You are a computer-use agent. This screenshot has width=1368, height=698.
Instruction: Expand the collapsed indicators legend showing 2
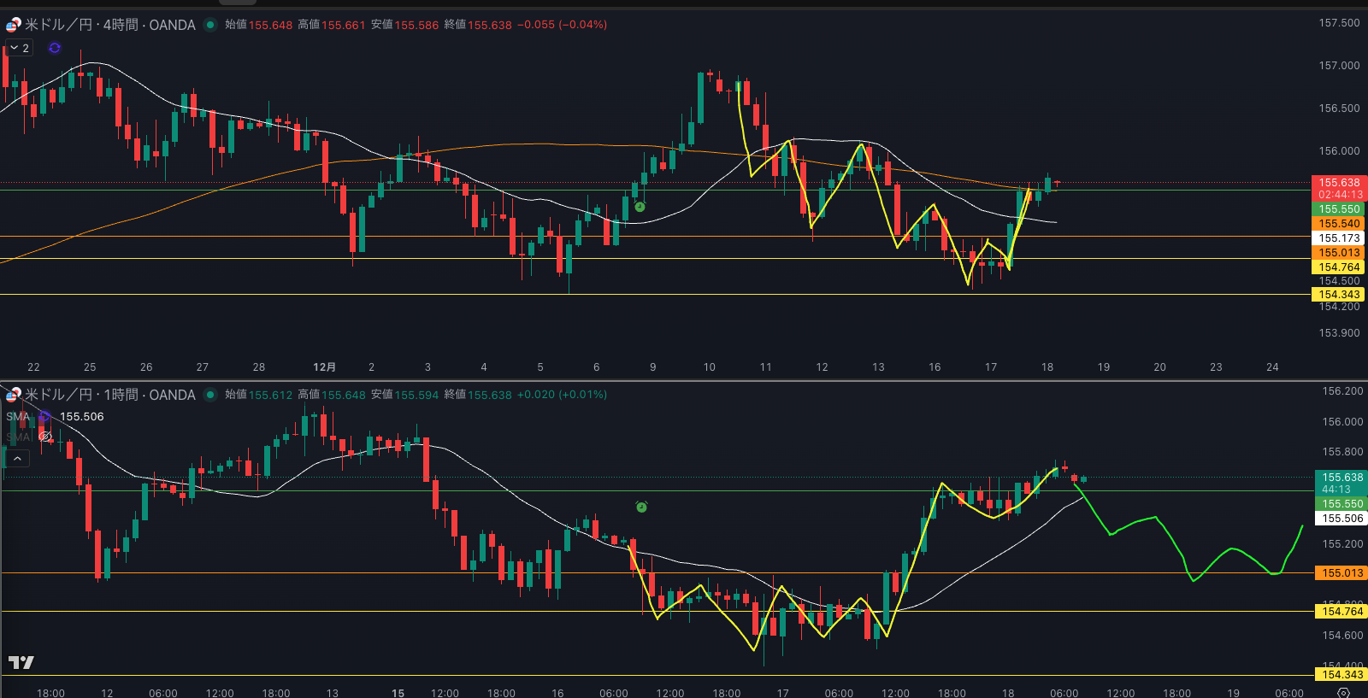tap(20, 48)
